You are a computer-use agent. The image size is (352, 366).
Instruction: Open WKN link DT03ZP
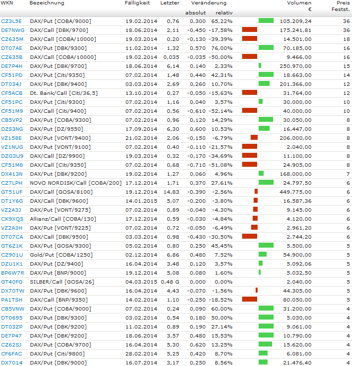click(x=12, y=327)
